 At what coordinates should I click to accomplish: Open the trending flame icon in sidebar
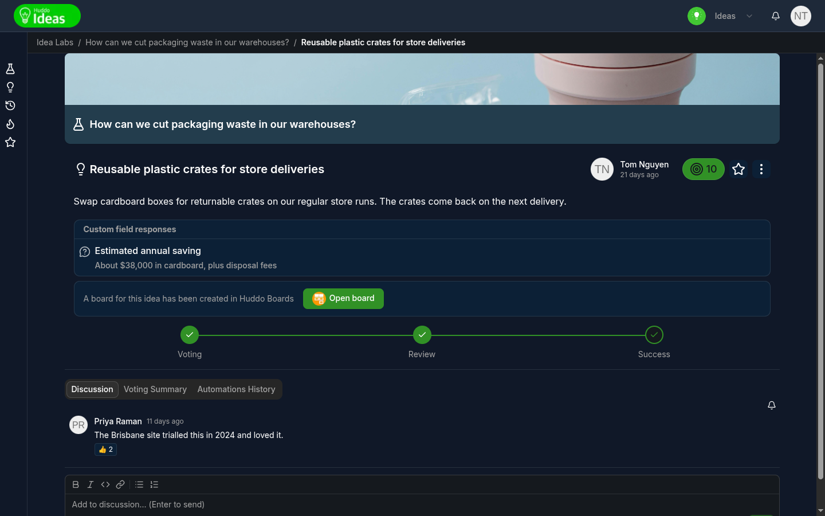[10, 124]
